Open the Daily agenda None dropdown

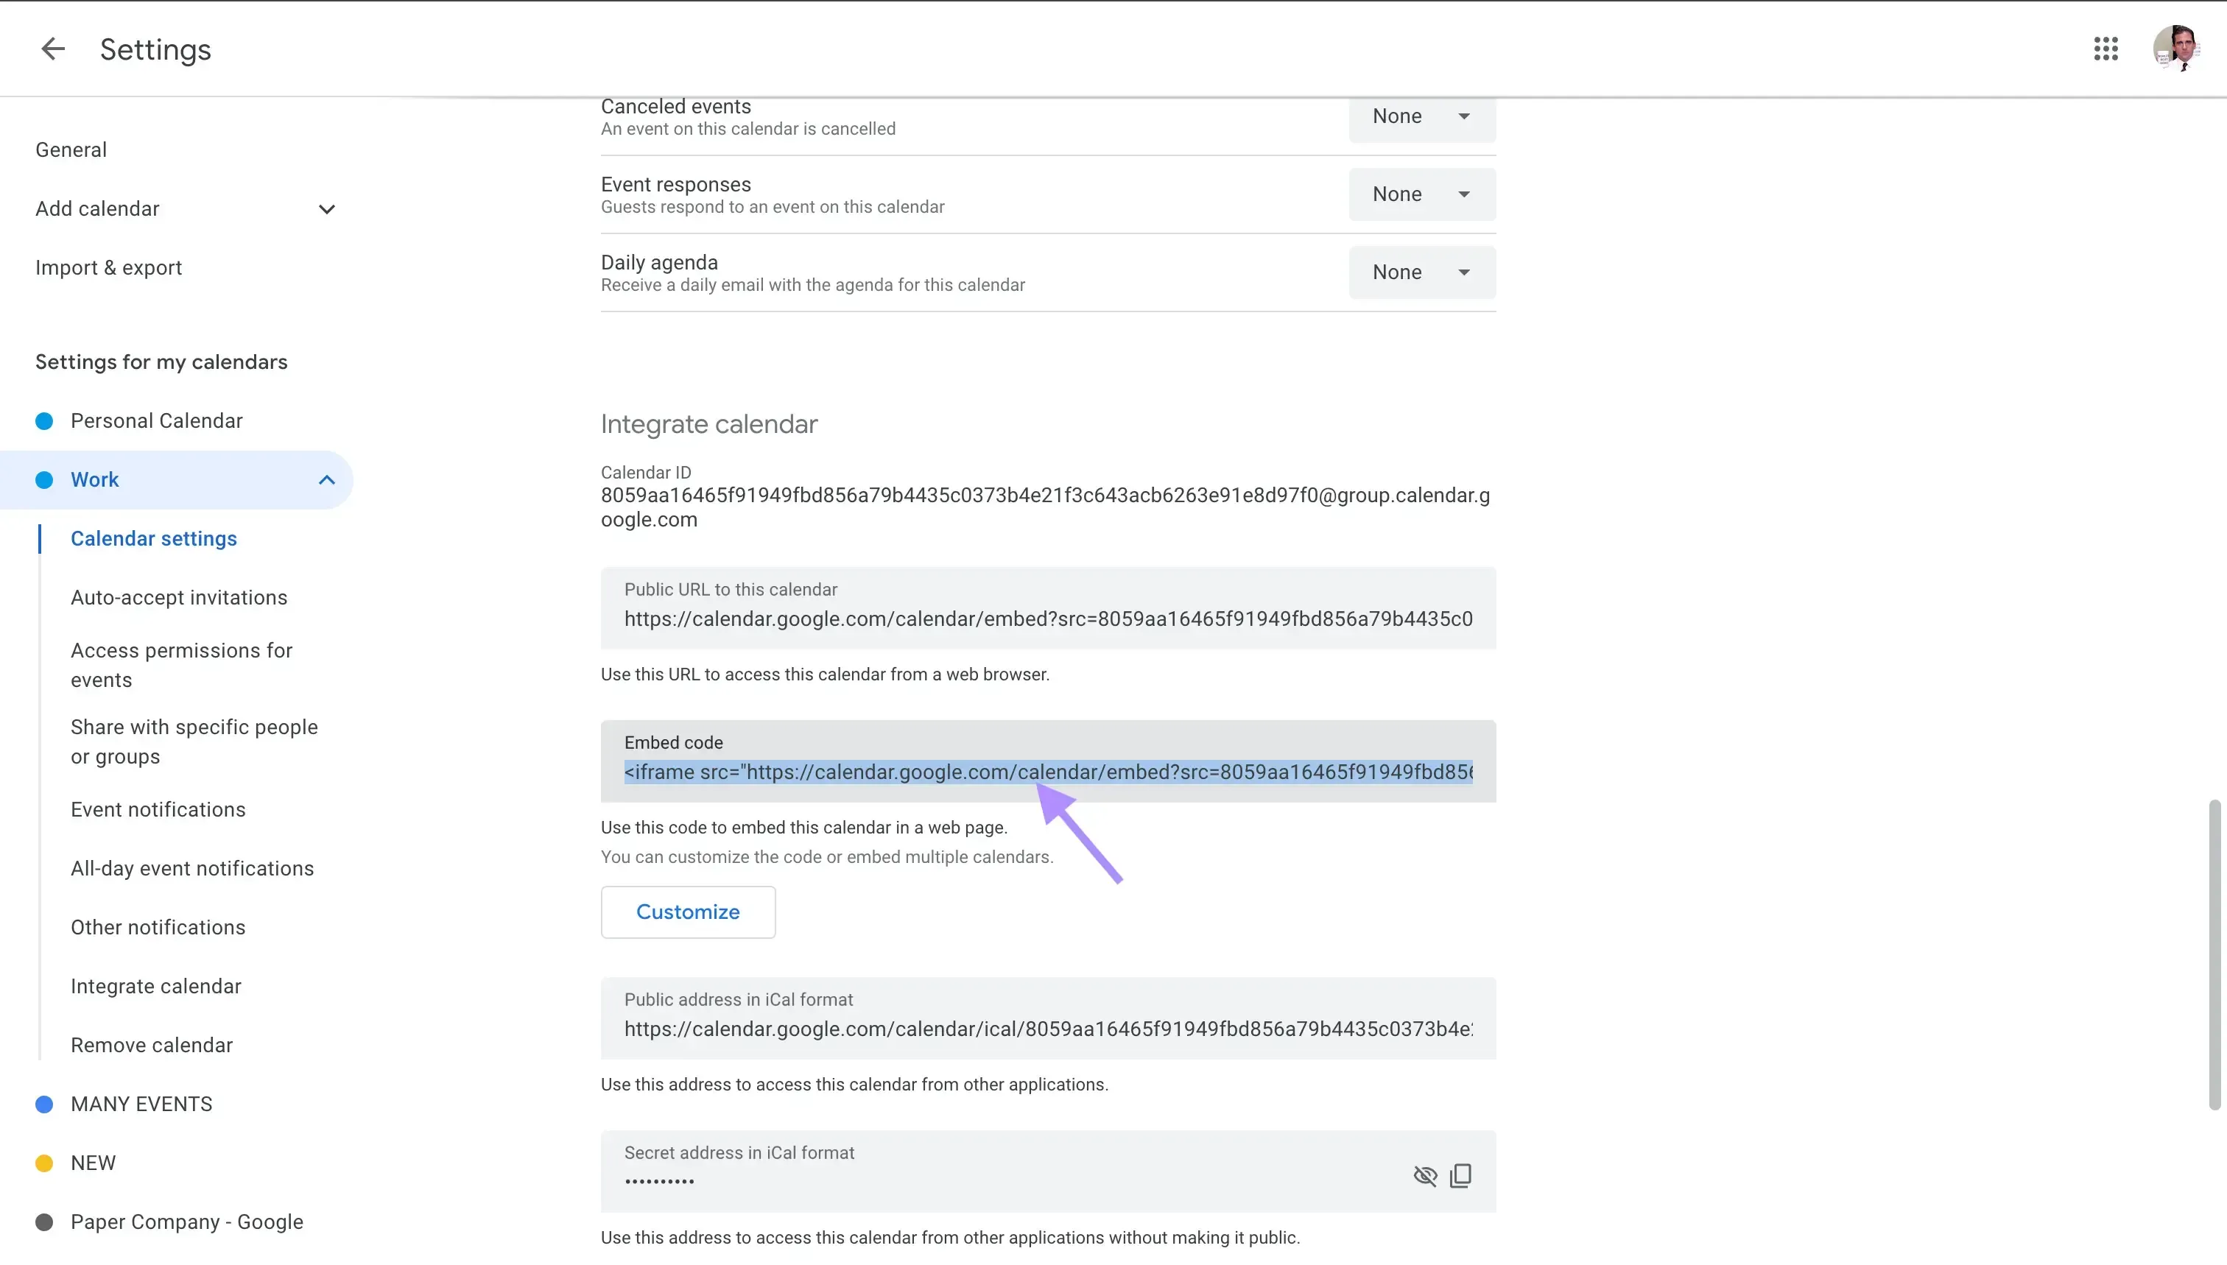pyautogui.click(x=1421, y=272)
